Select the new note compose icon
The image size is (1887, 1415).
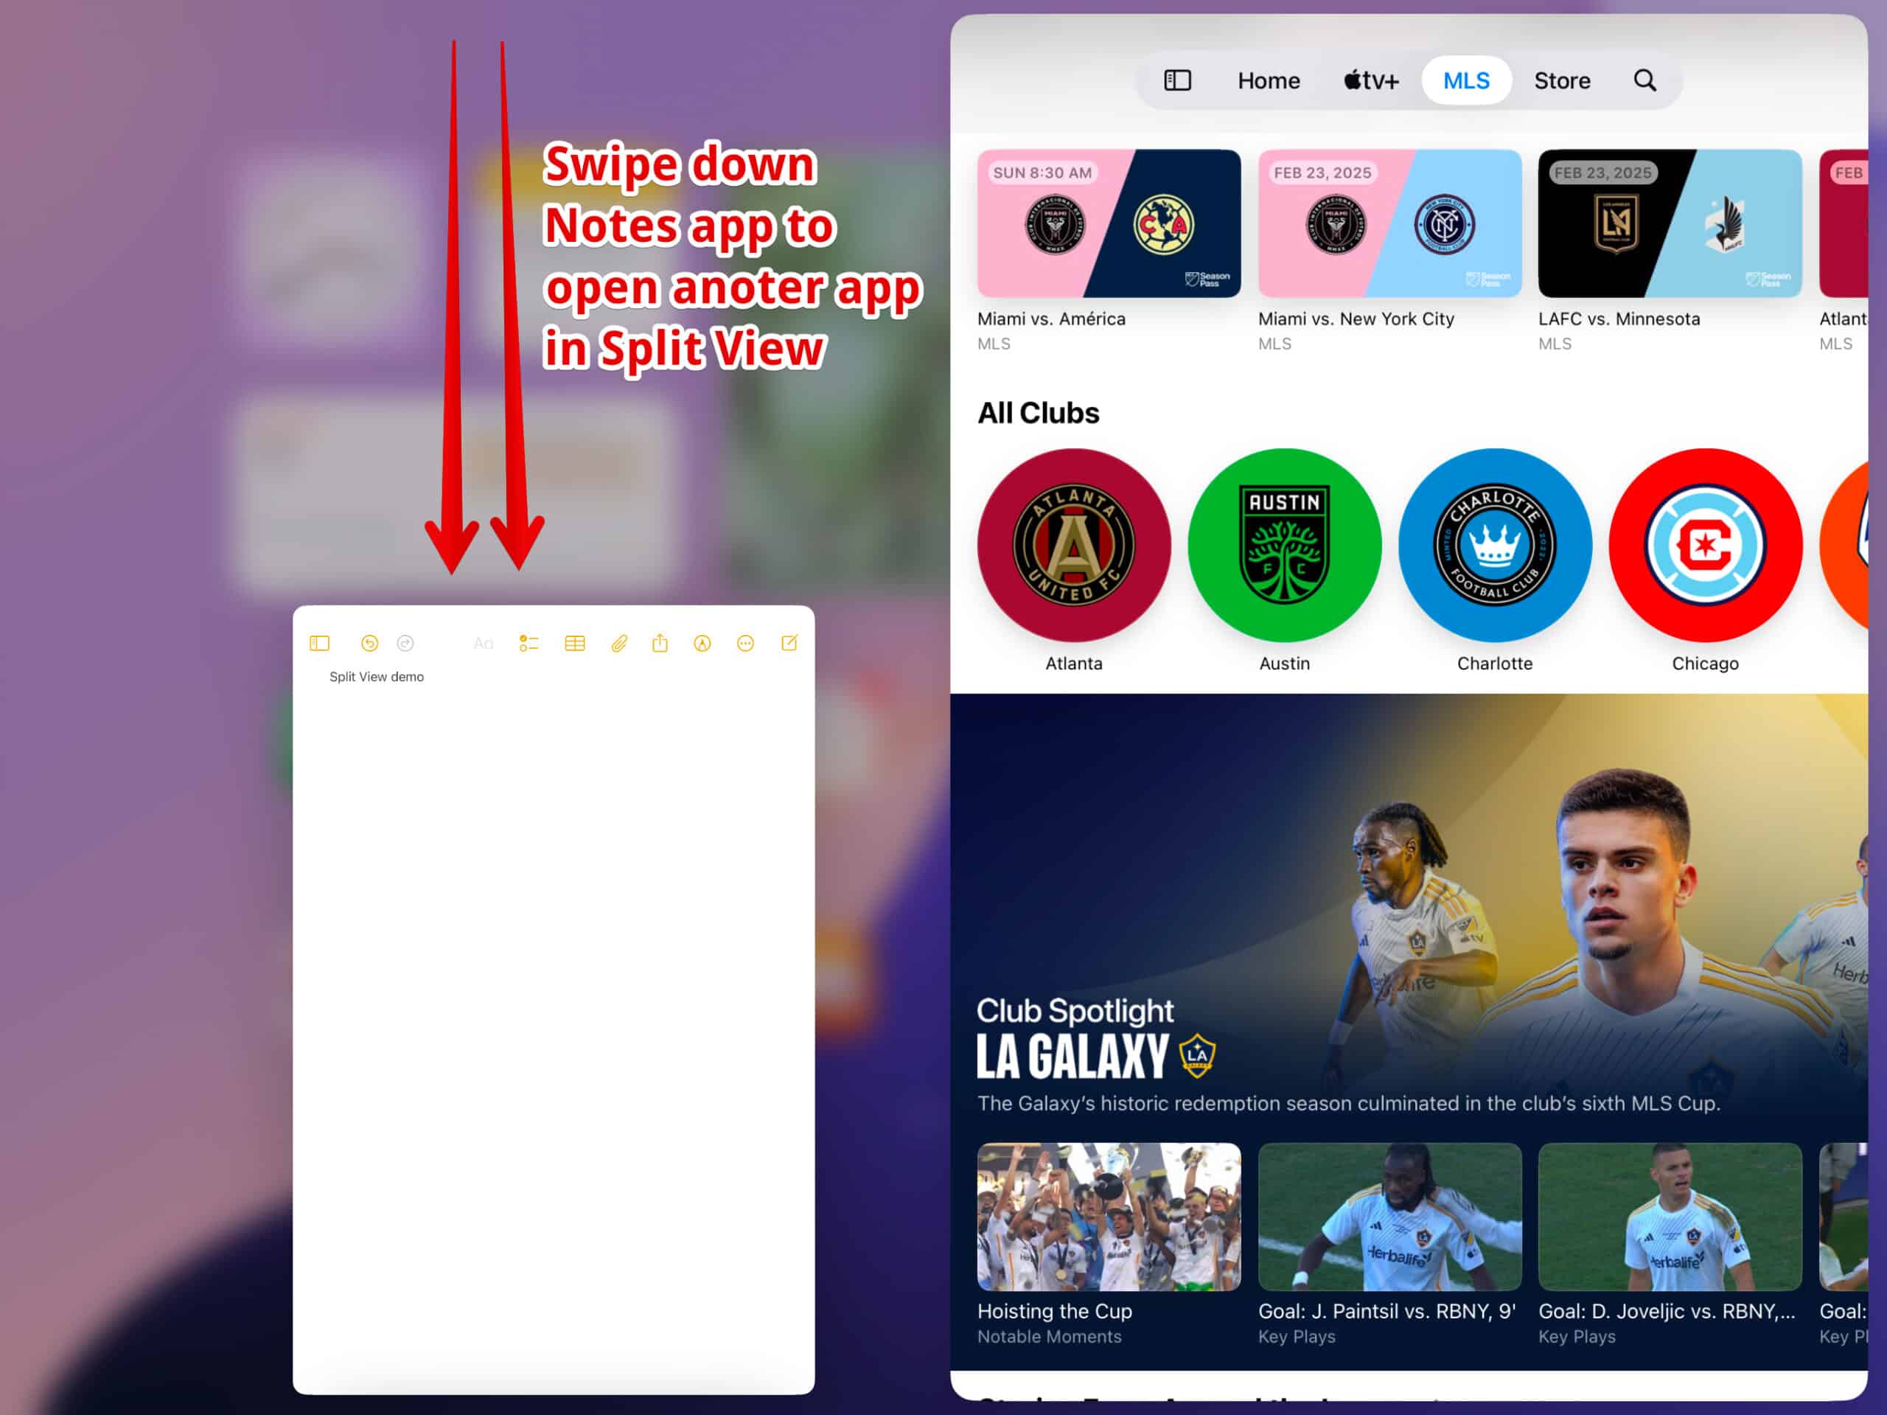789,642
